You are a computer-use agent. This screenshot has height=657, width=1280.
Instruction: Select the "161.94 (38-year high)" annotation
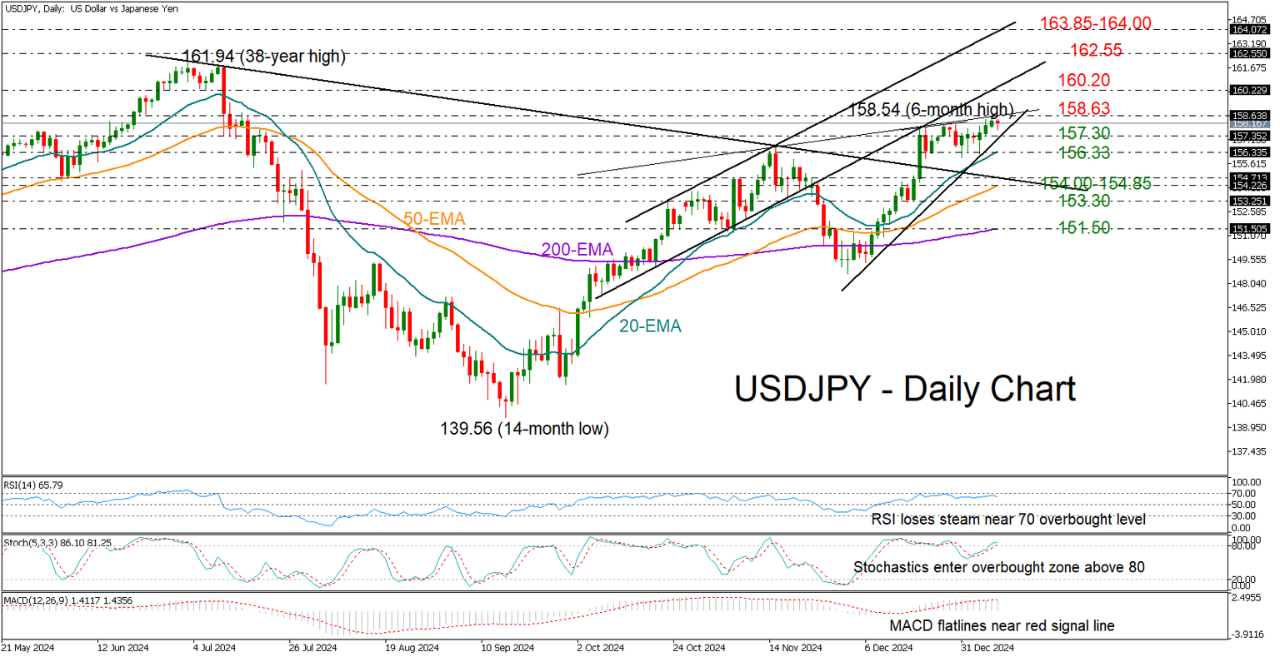click(263, 57)
